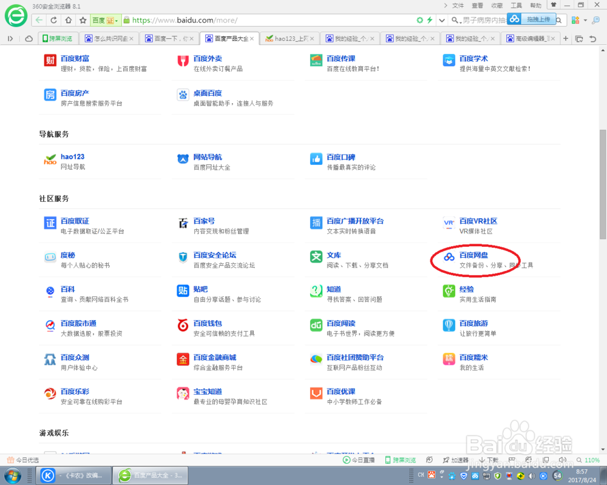Image resolution: width=607 pixels, height=485 pixels.
Task: Click the 百度VR社区 icon
Action: 449,223
